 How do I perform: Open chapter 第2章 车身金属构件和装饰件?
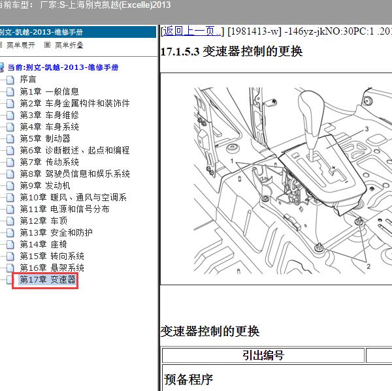point(74,103)
